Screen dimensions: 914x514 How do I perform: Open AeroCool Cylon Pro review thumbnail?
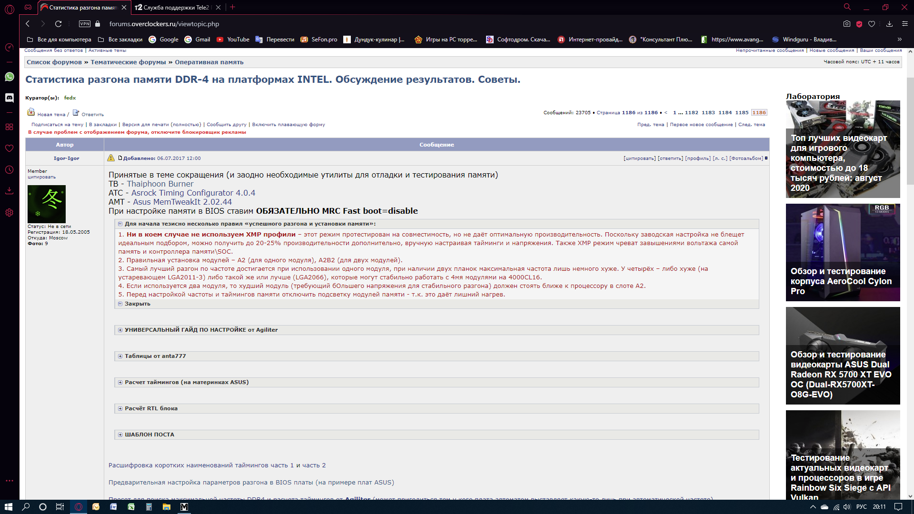843,252
